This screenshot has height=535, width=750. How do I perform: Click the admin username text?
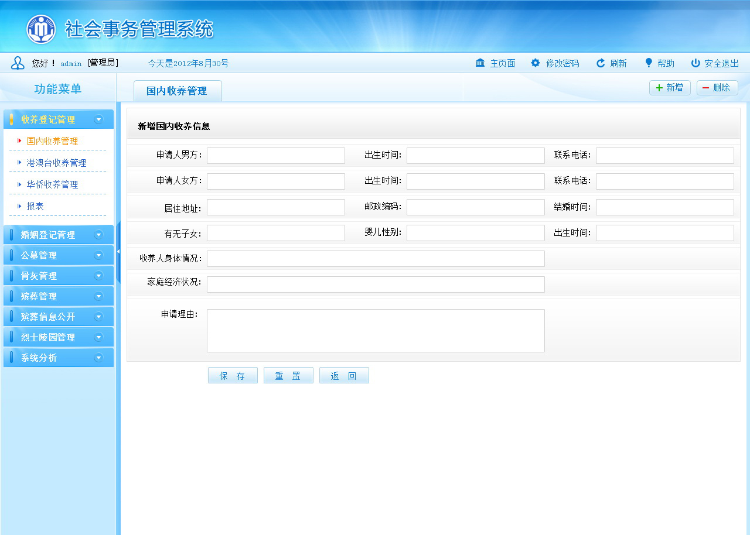(x=71, y=64)
